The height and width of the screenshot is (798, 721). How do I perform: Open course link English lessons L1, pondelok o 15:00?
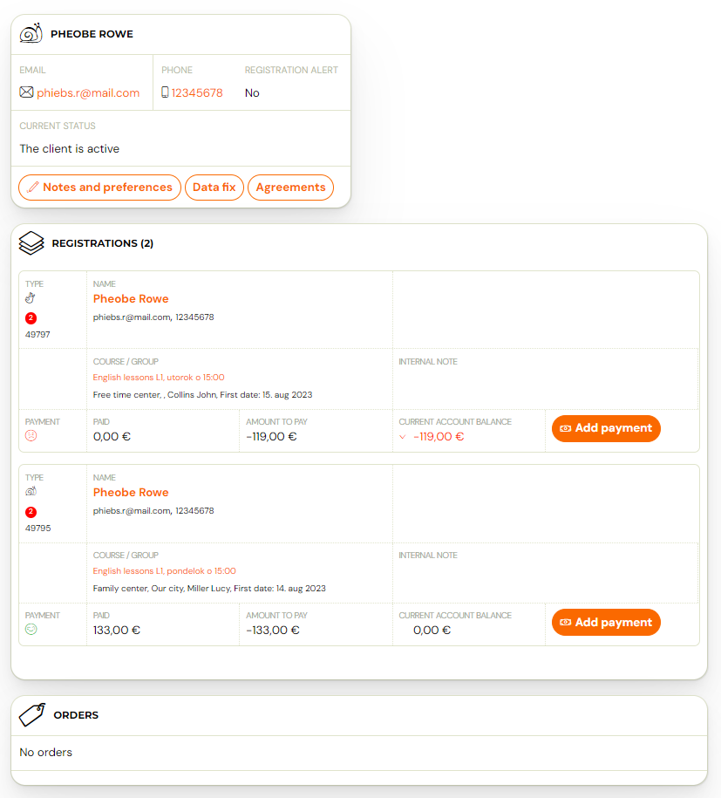[165, 571]
